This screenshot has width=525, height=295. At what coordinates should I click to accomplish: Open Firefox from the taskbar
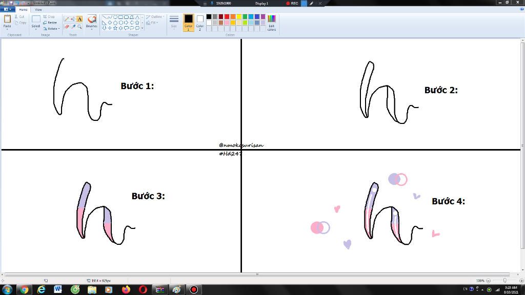coord(126,290)
